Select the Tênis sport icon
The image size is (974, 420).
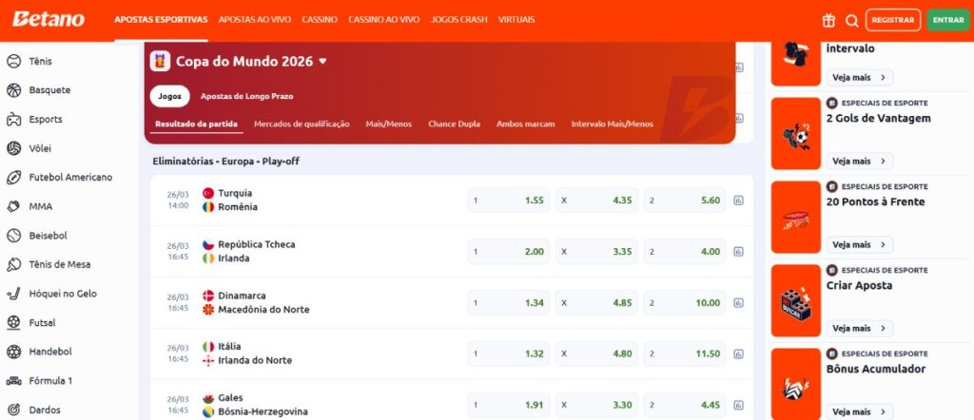[x=13, y=62]
